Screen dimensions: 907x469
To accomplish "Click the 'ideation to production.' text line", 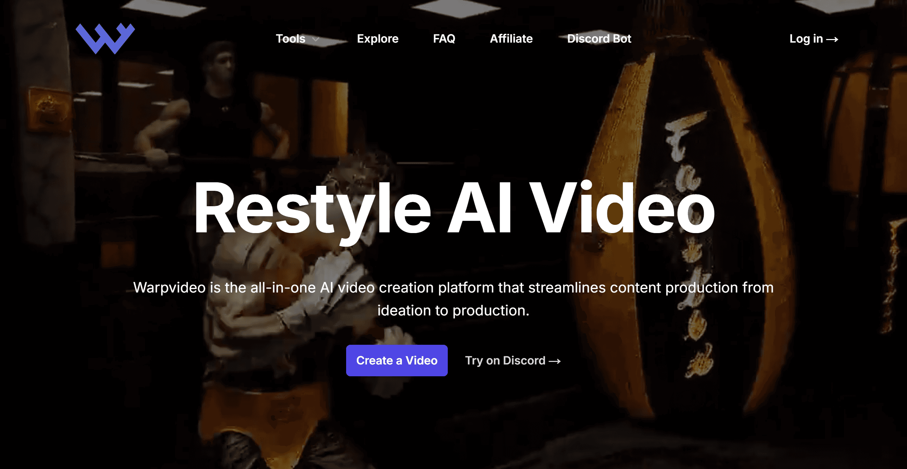I will [453, 310].
